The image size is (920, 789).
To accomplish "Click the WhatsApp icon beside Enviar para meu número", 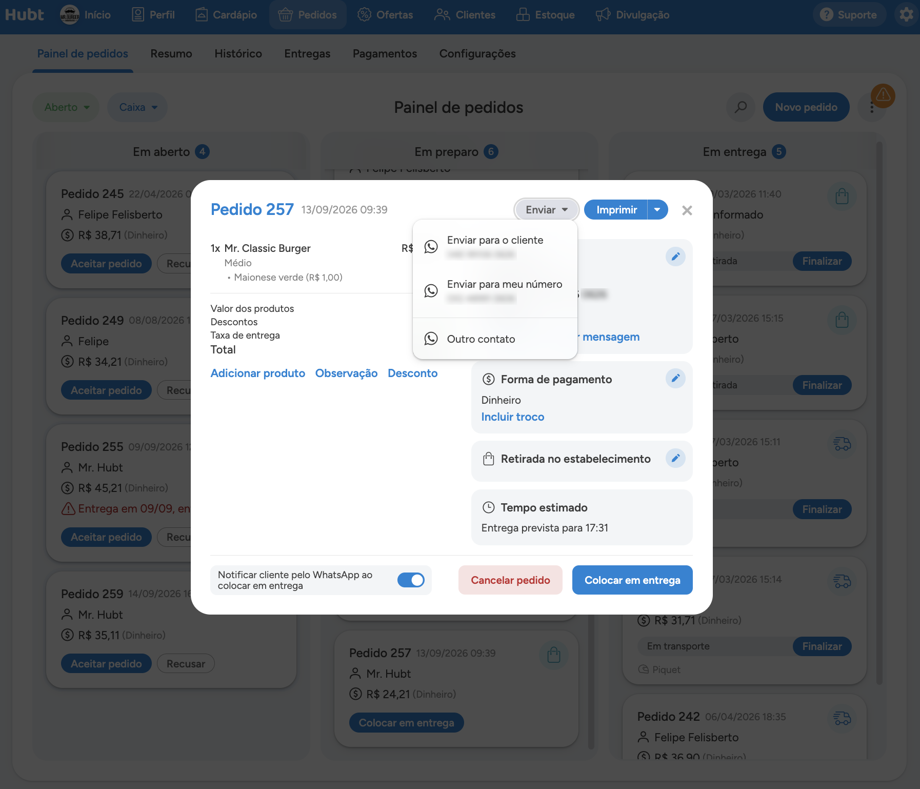I will click(x=431, y=291).
